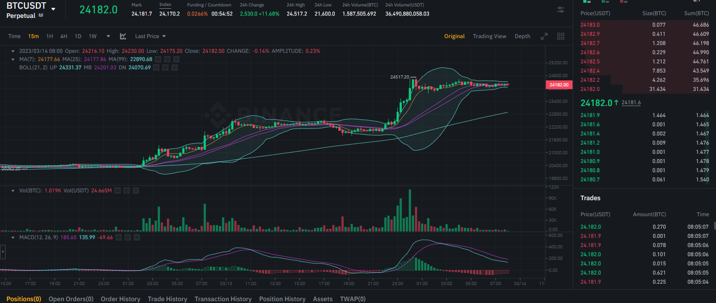Select the ask price 24183.0 row

644,25
